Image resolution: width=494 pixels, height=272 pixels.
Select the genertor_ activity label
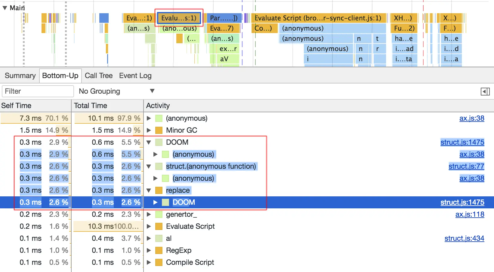point(181,214)
